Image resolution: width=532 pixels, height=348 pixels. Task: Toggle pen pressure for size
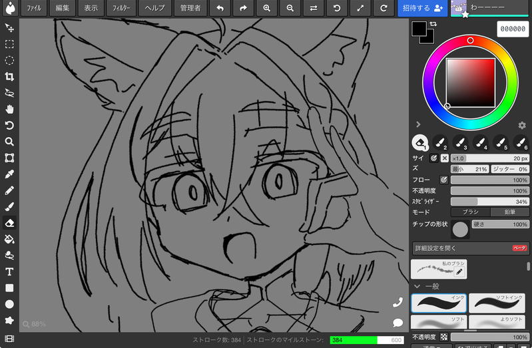(x=433, y=158)
